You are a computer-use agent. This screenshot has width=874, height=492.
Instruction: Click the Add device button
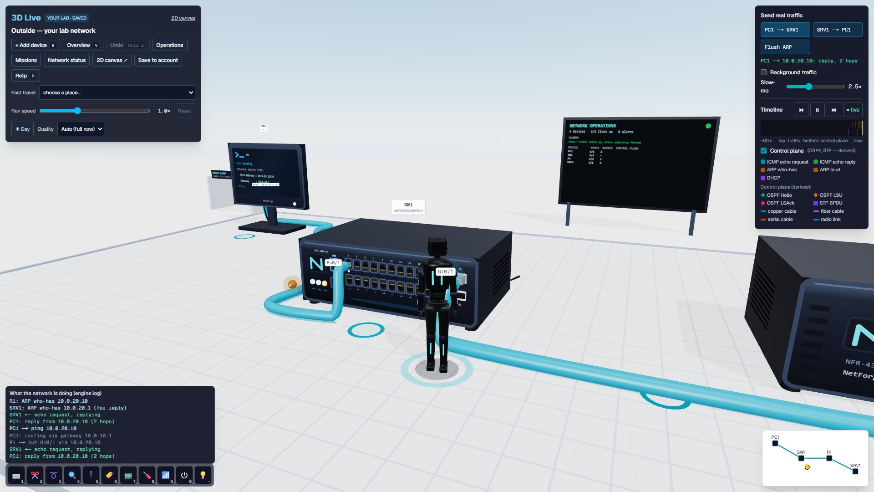[36, 45]
